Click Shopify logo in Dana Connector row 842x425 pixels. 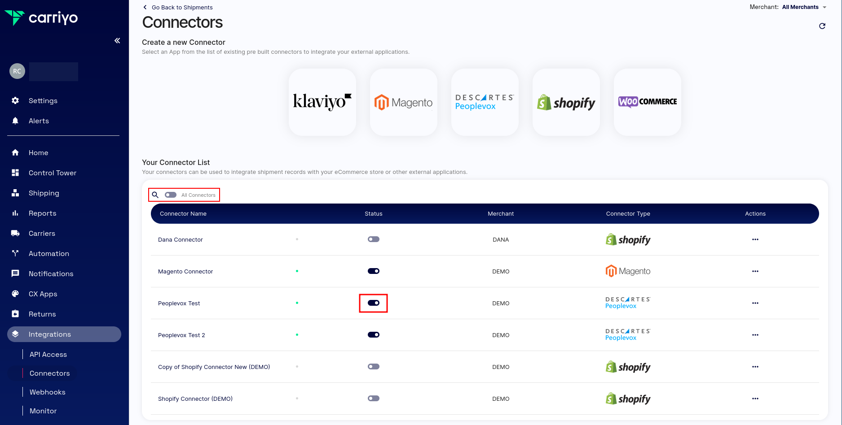[628, 239]
